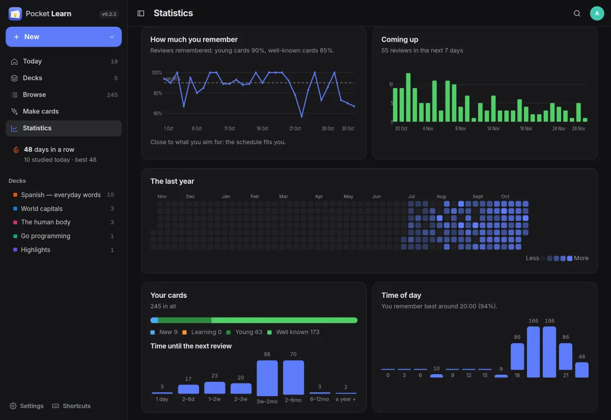Click the Today count 18
The height and width of the screenshot is (420, 611).
[114, 62]
